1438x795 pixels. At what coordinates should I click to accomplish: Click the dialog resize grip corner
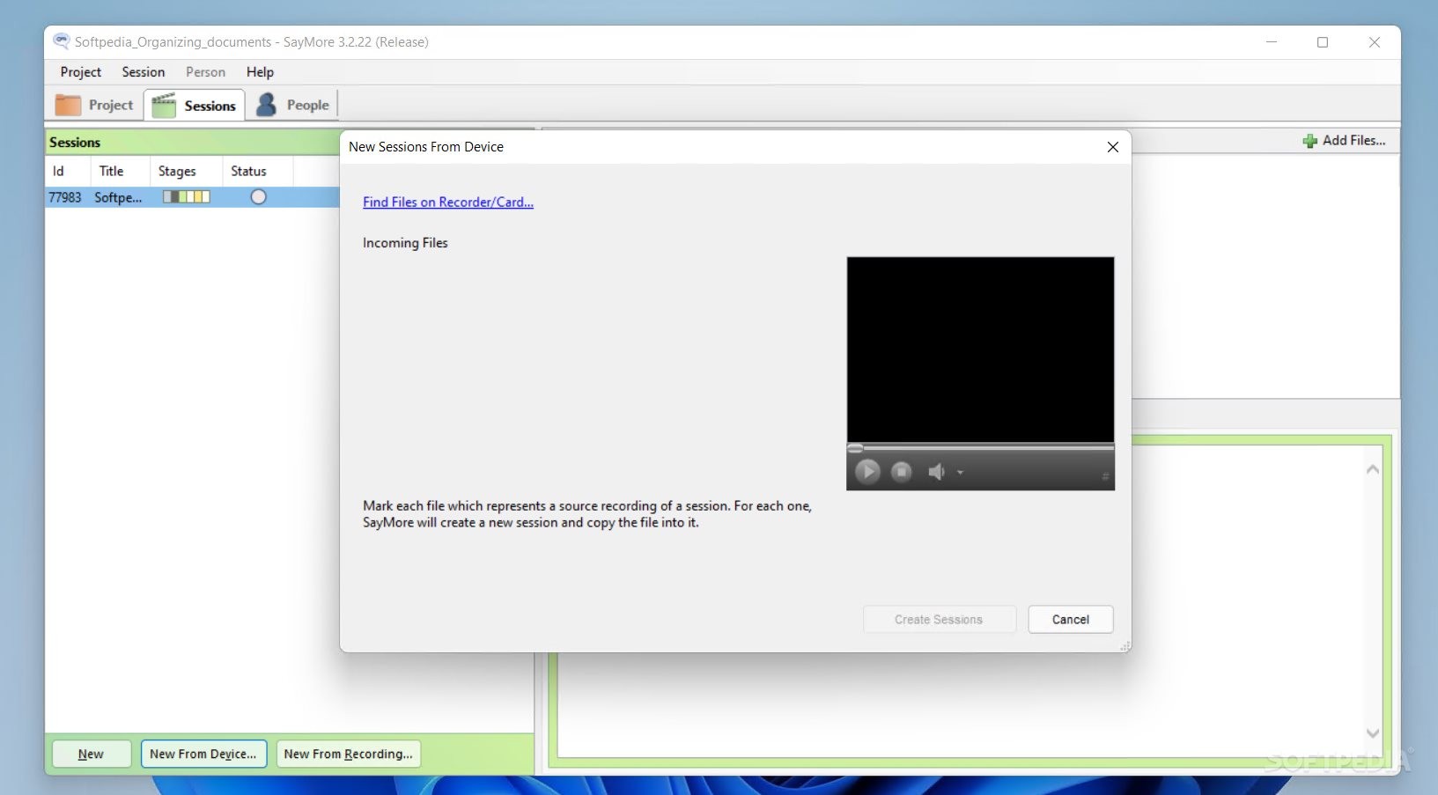tap(1125, 646)
